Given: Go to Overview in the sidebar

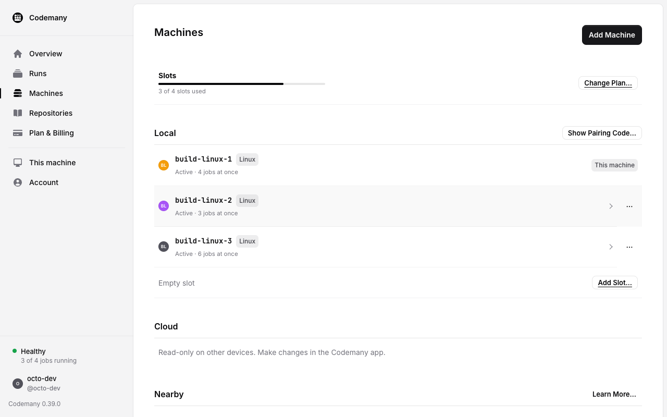Looking at the screenshot, I should tap(67, 54).
